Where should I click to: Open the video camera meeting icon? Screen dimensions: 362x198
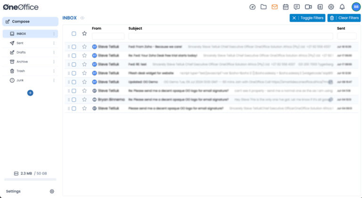pos(308,7)
